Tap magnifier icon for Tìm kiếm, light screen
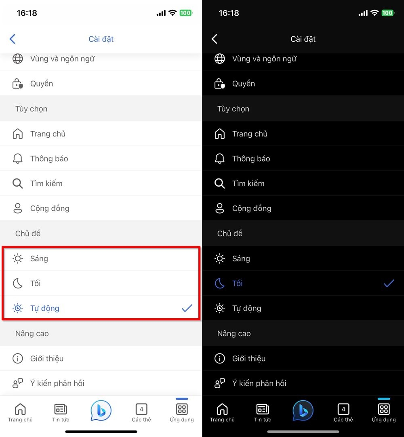 pyautogui.click(x=17, y=184)
